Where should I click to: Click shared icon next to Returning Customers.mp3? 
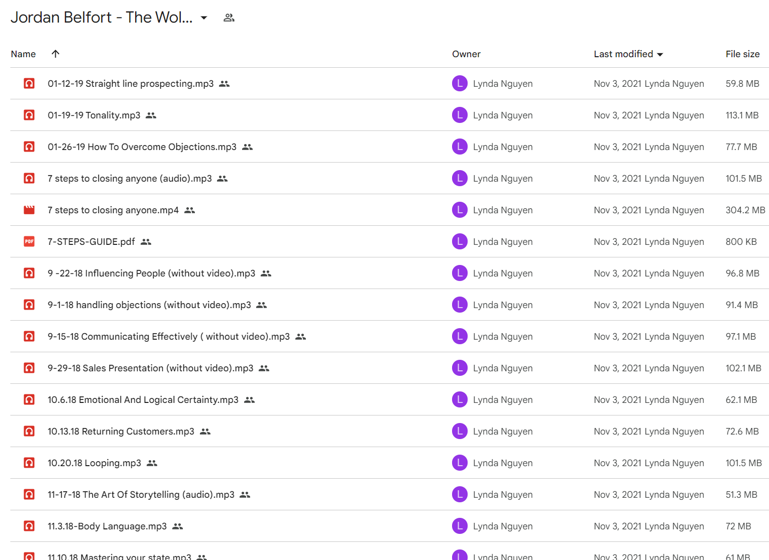[x=205, y=432]
